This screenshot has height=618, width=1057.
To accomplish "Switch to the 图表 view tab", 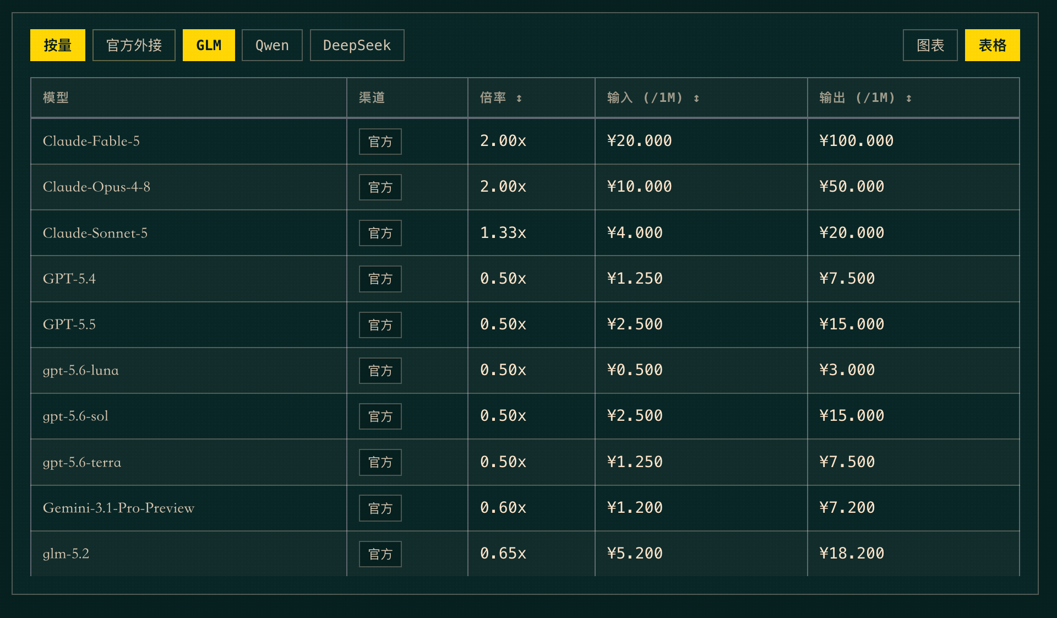I will tap(930, 45).
